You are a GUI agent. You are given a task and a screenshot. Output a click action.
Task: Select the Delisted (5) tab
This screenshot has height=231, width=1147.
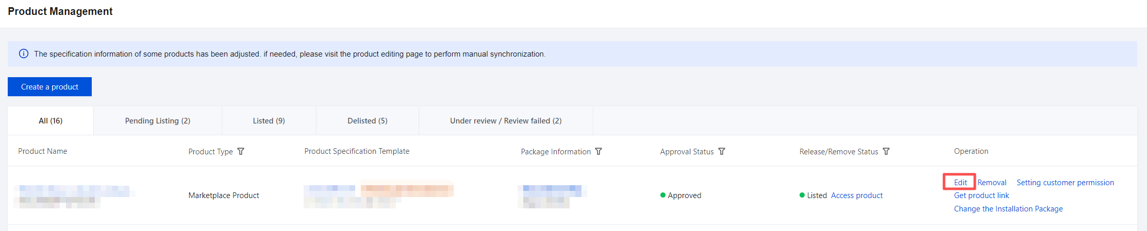pos(367,121)
